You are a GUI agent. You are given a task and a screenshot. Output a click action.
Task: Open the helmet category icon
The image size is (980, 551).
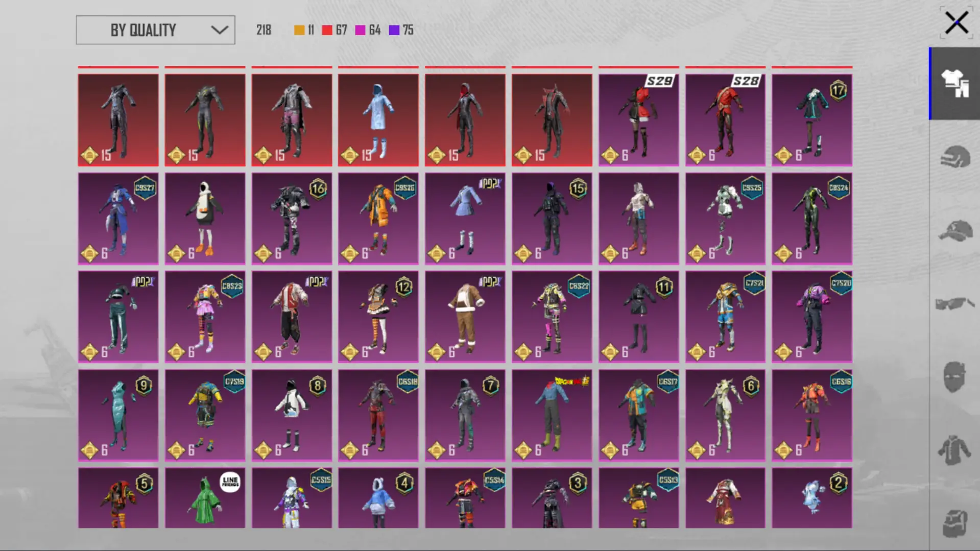point(954,157)
